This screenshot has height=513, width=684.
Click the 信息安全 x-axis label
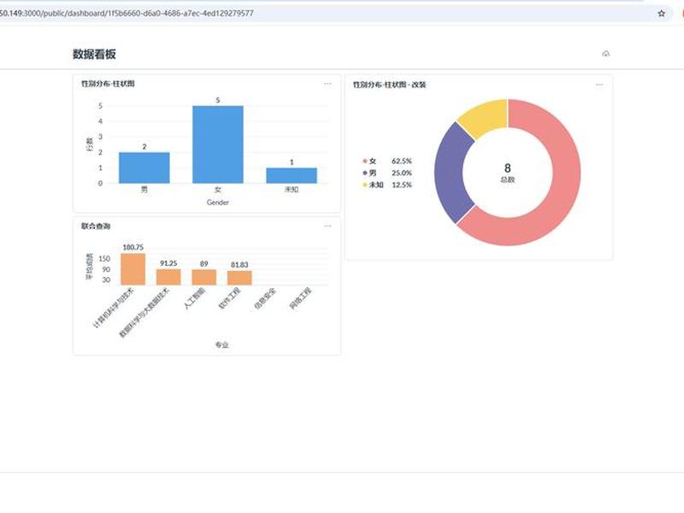tap(265, 298)
